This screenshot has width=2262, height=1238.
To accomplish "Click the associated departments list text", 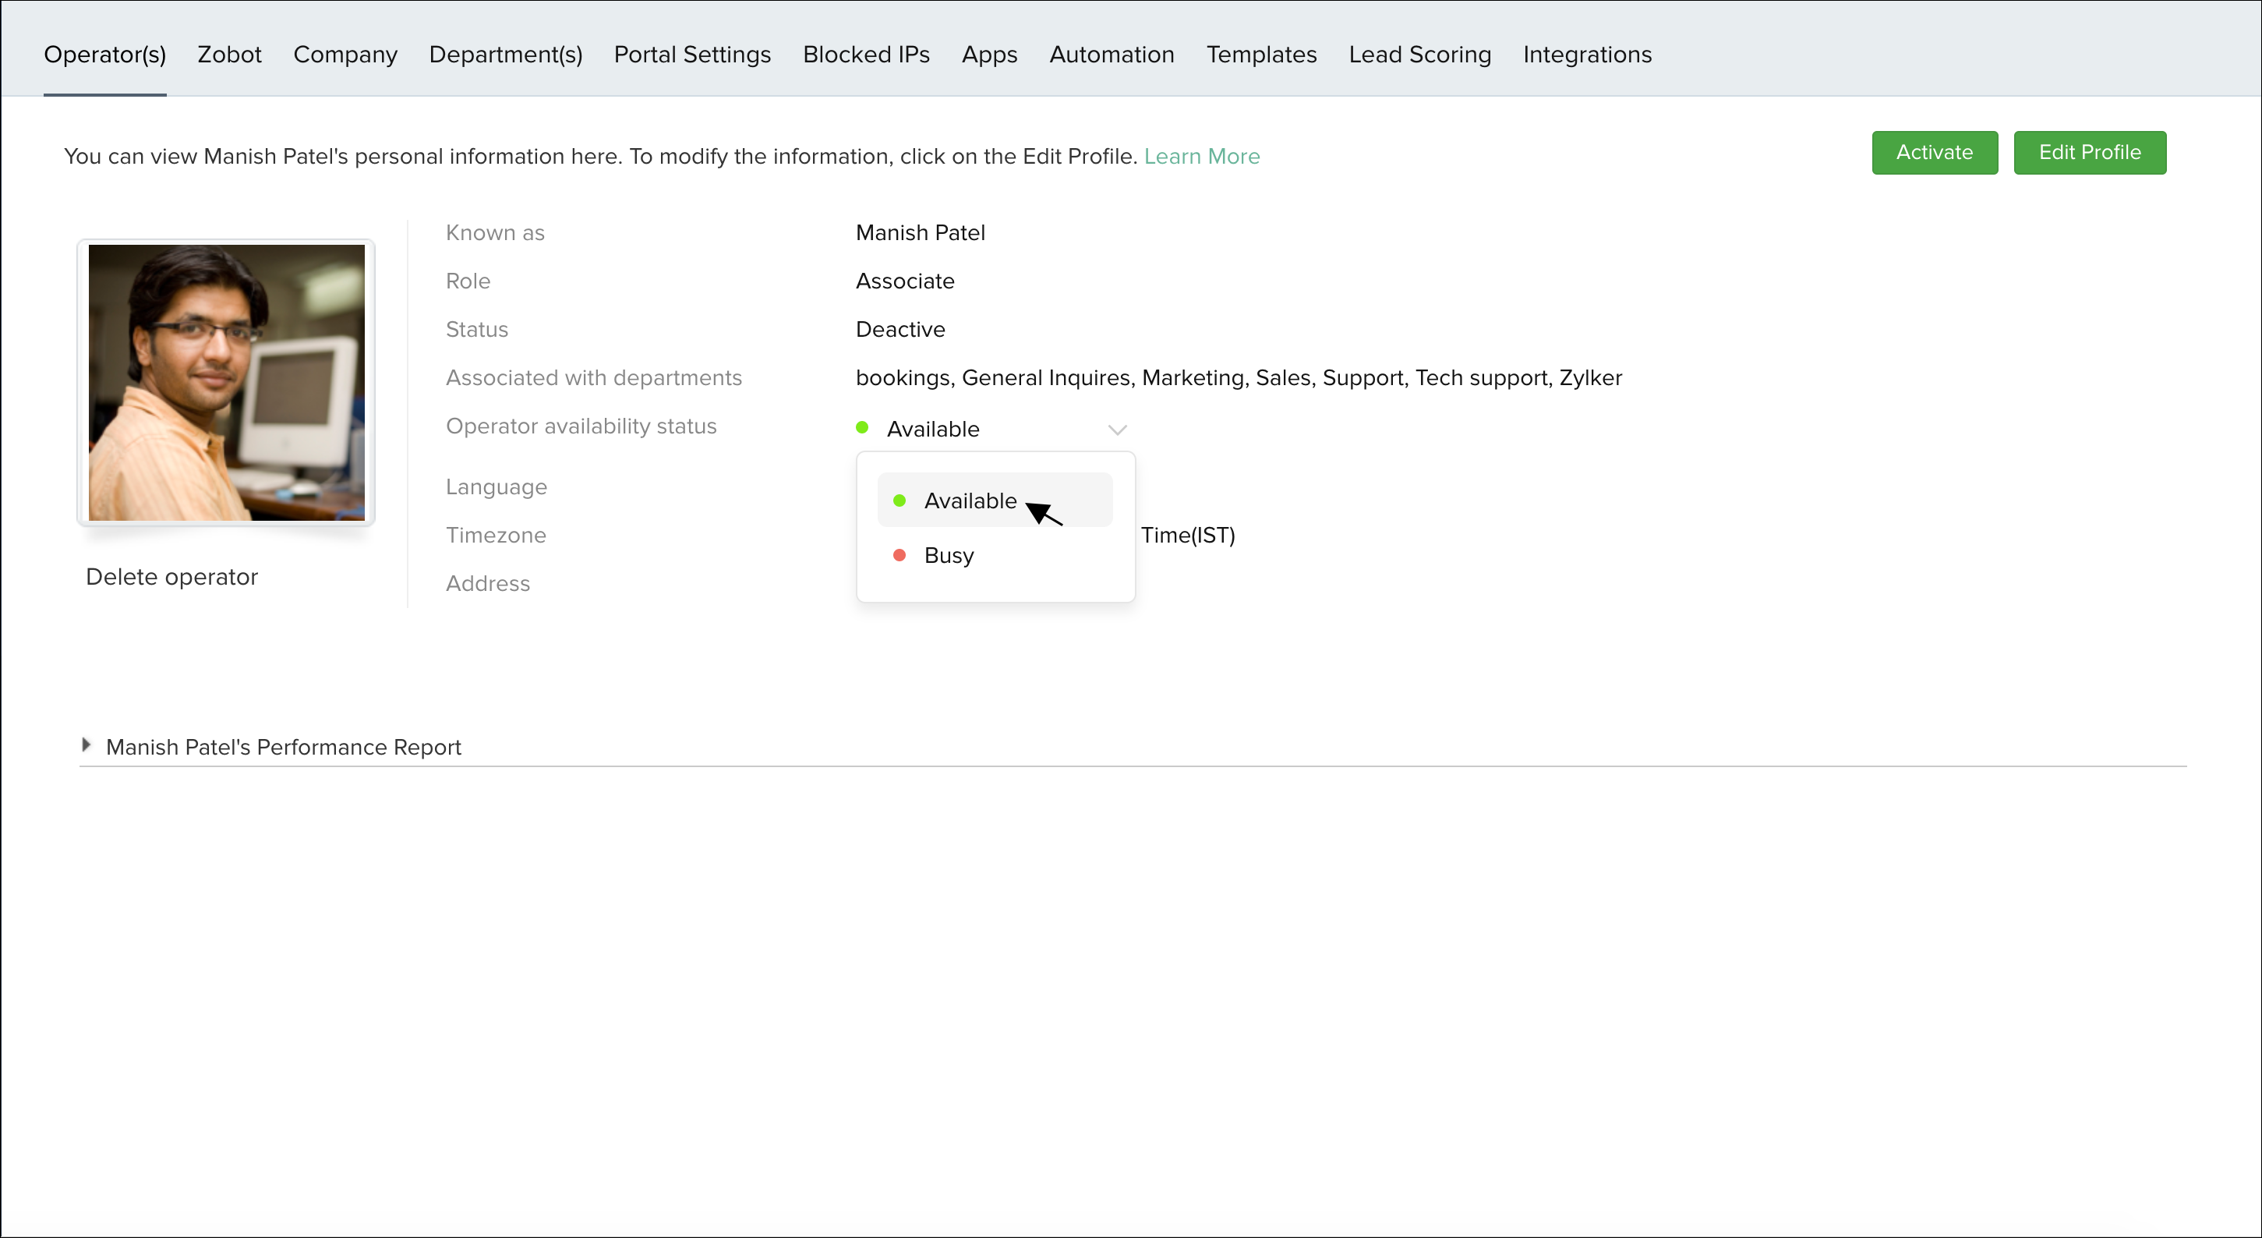I will [1239, 377].
